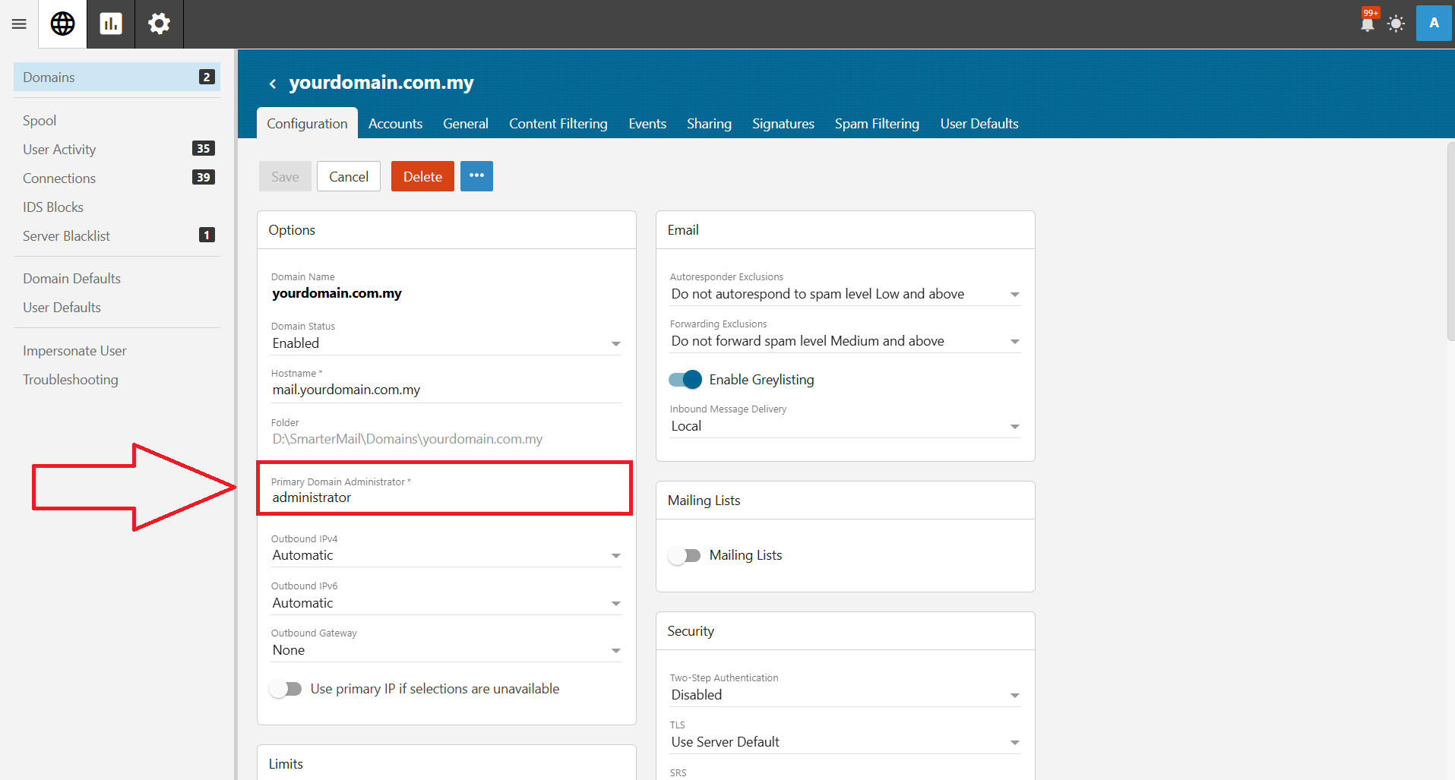This screenshot has width=1455, height=780.
Task: Open the settings gear icon
Action: point(159,24)
